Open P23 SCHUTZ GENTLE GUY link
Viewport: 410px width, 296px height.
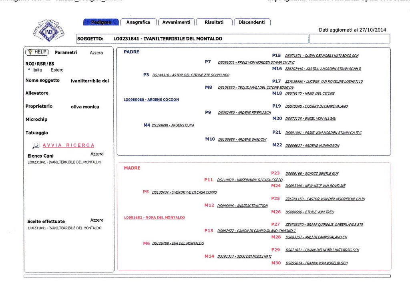point(312,174)
